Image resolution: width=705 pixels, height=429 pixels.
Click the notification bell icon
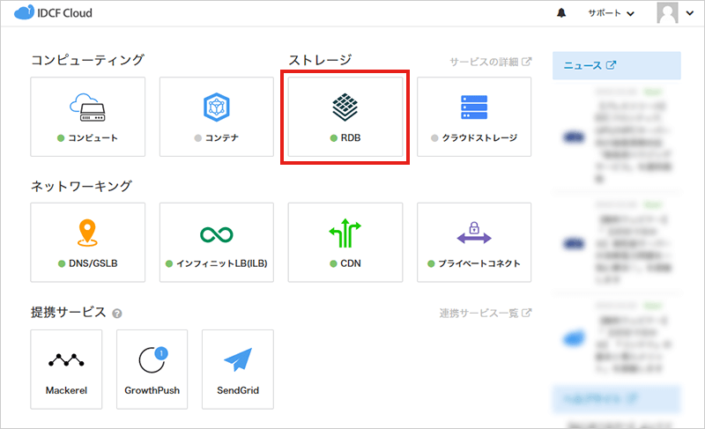561,13
